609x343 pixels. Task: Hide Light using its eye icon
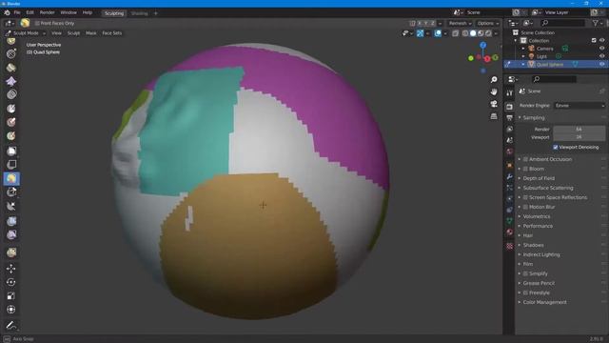pyautogui.click(x=602, y=56)
